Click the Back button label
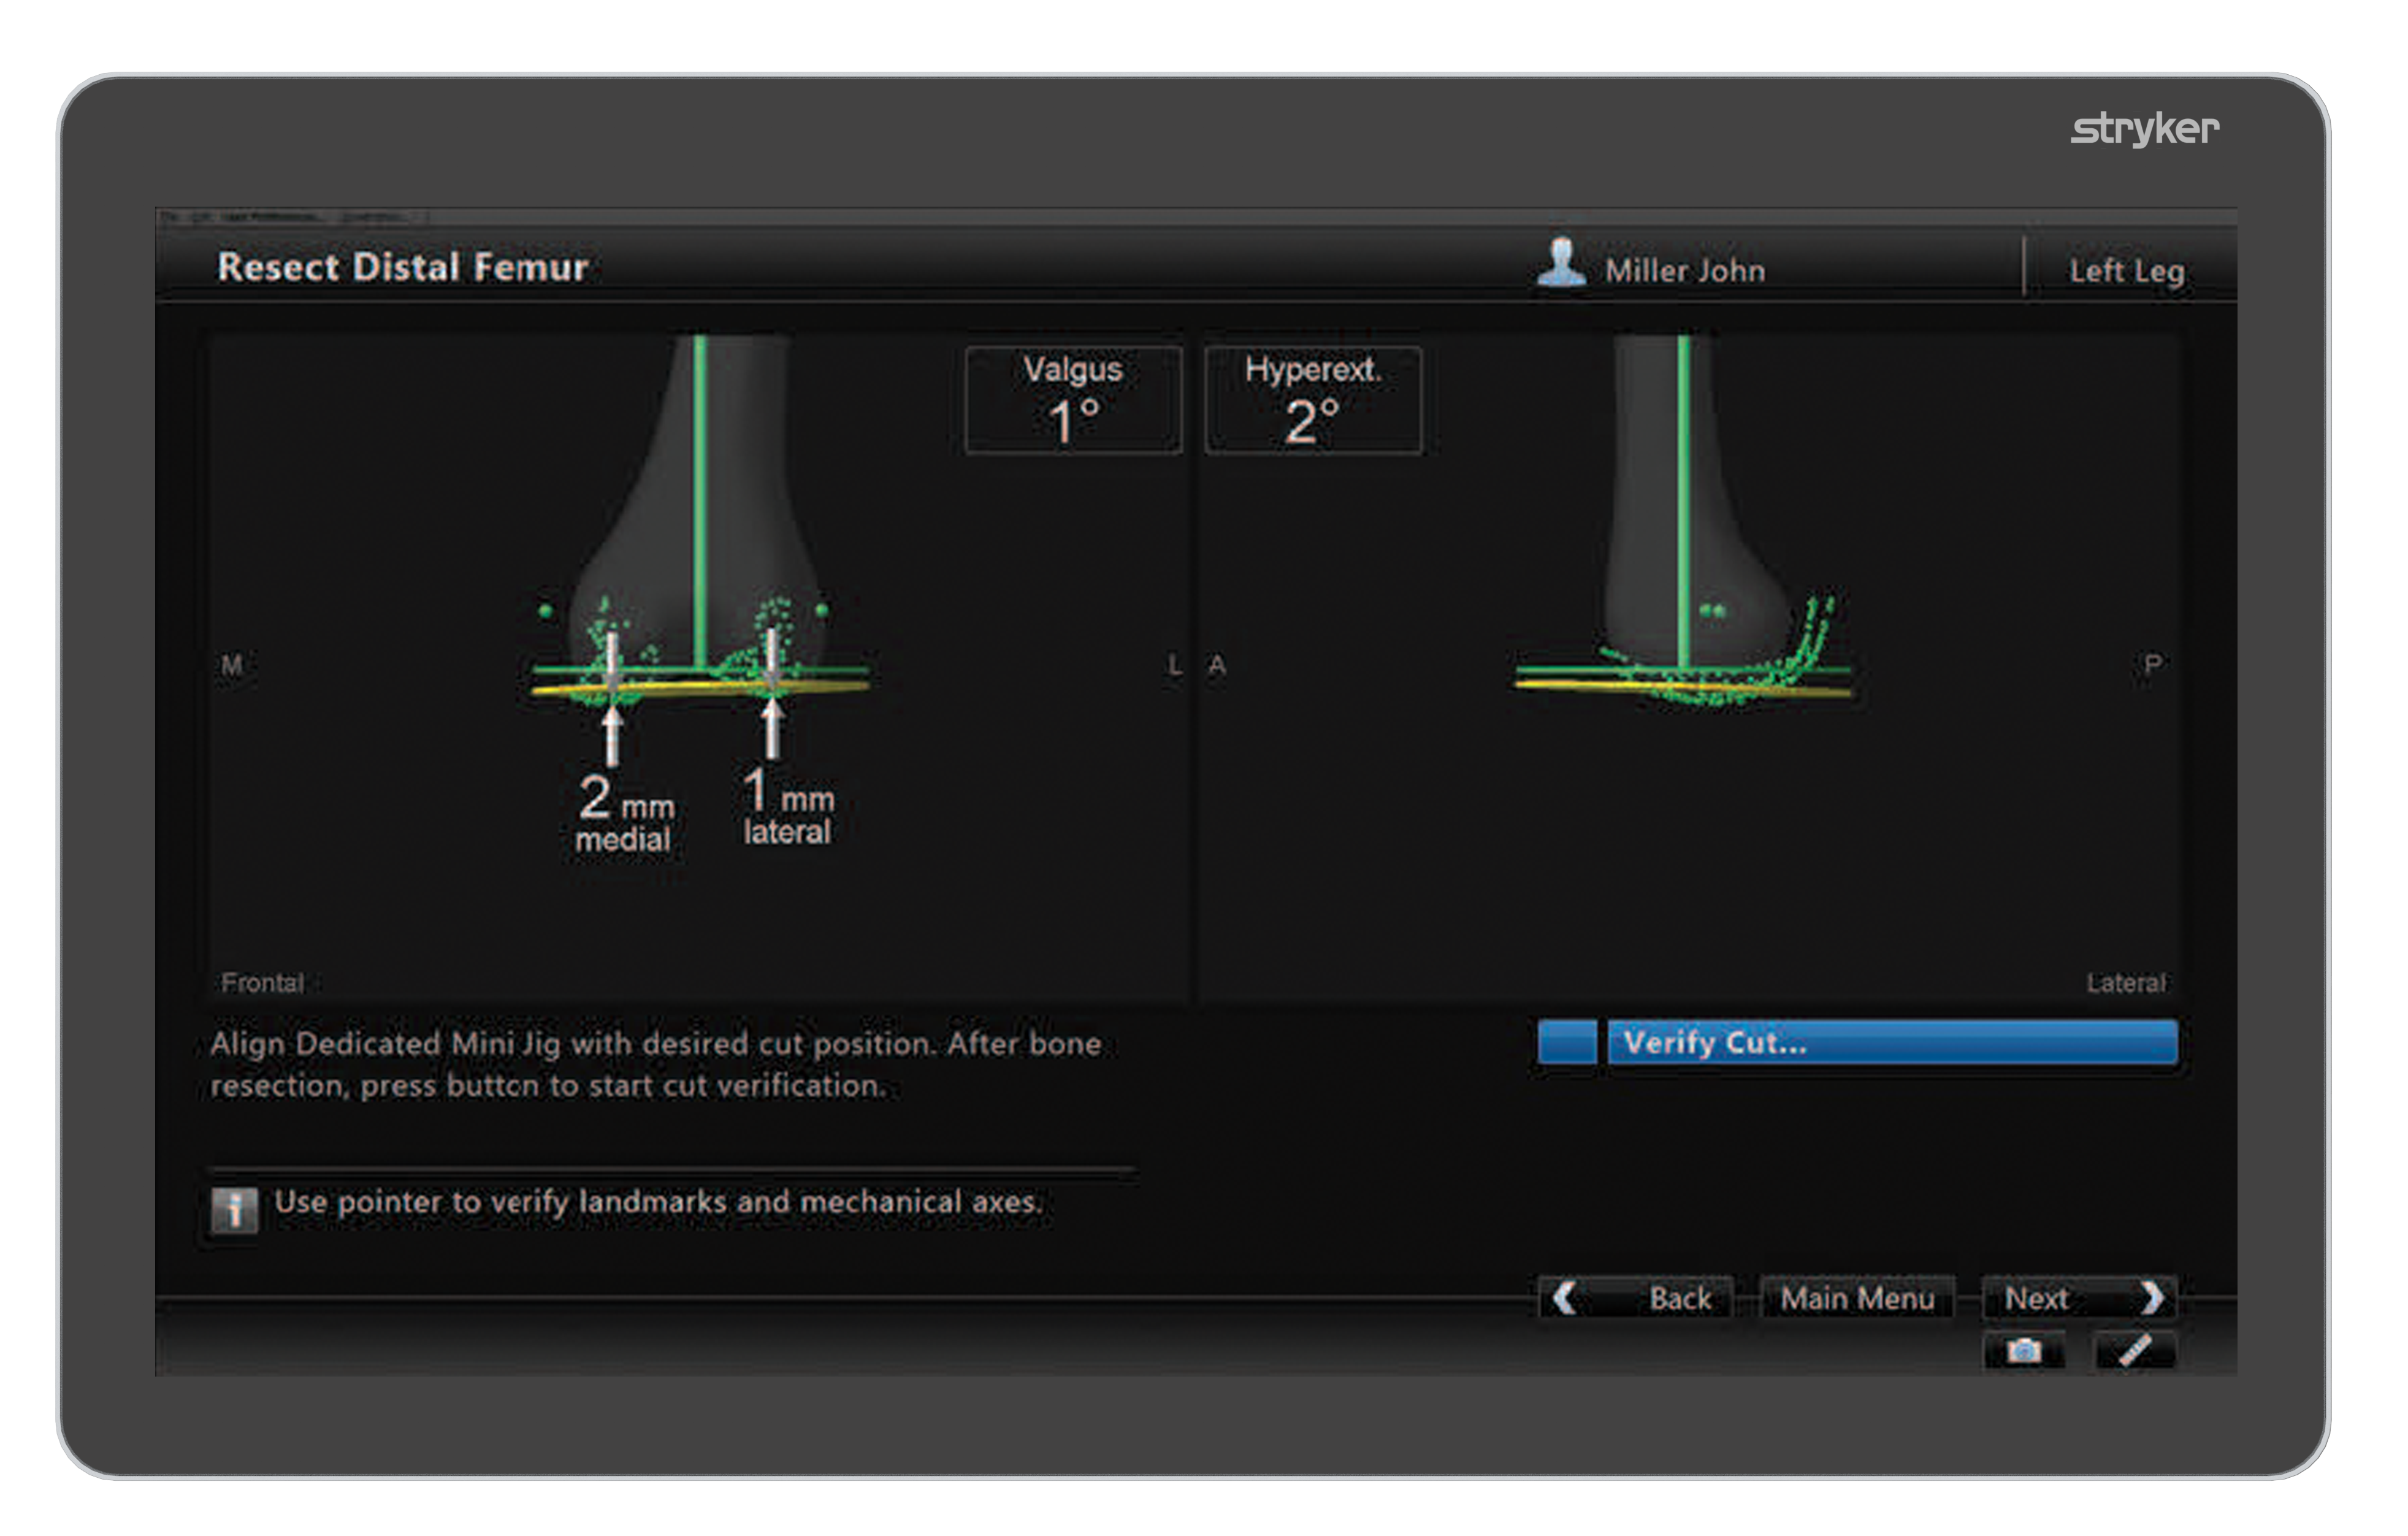The height and width of the screenshot is (1536, 2408). [x=1680, y=1298]
